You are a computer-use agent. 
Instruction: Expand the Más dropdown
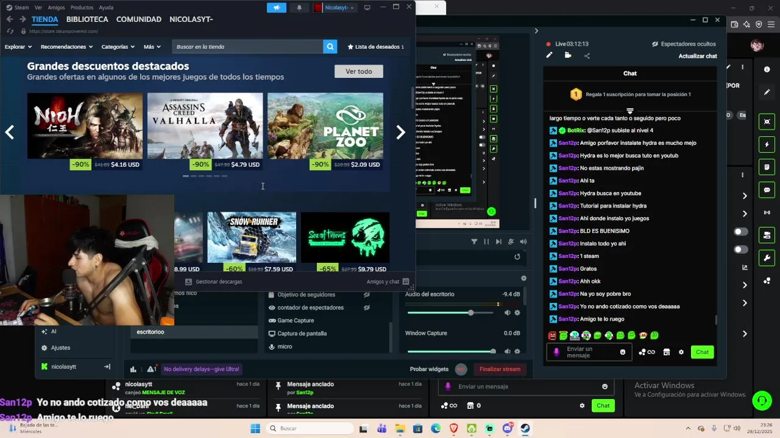tap(152, 46)
